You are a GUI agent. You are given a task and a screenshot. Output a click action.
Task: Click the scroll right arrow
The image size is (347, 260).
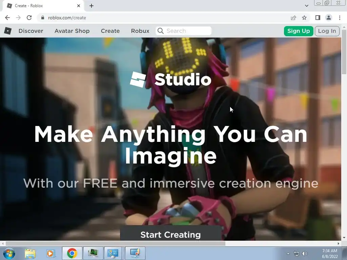[339, 243]
